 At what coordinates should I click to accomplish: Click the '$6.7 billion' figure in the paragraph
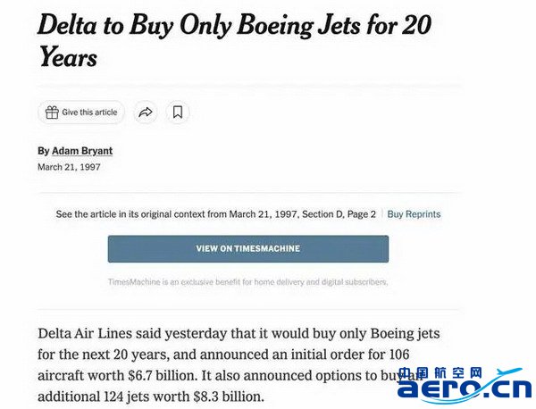pyautogui.click(x=163, y=376)
